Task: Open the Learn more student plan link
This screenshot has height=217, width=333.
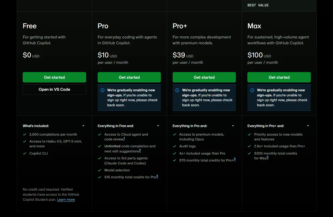Action: (x=66, y=200)
